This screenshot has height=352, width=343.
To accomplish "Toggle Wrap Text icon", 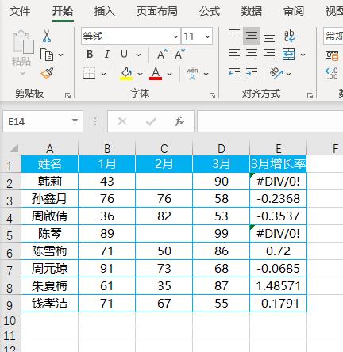I will coord(290,36).
